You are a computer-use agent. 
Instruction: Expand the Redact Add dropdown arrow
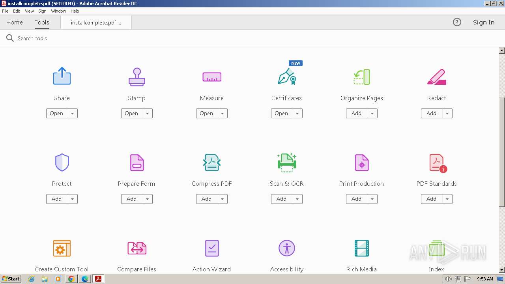(447, 114)
